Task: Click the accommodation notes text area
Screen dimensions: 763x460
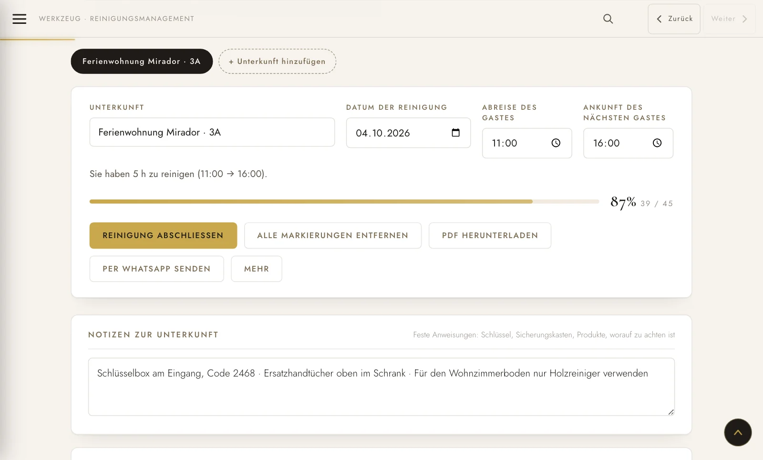Action: click(x=381, y=387)
